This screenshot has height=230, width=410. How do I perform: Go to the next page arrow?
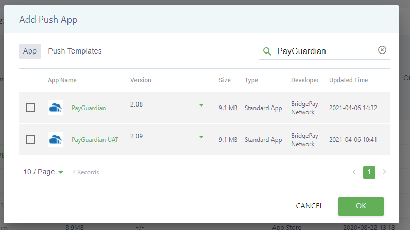[x=384, y=172]
